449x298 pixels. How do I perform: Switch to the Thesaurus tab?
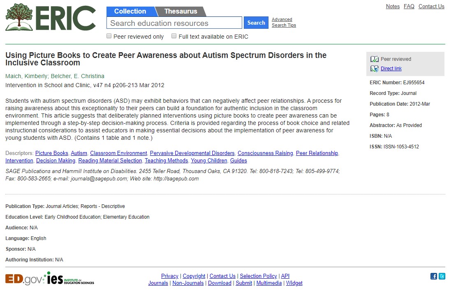(x=181, y=12)
